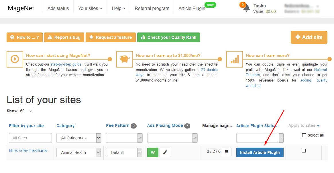
Task: Open the https://dev.linksmana… site link
Action: click(x=30, y=150)
